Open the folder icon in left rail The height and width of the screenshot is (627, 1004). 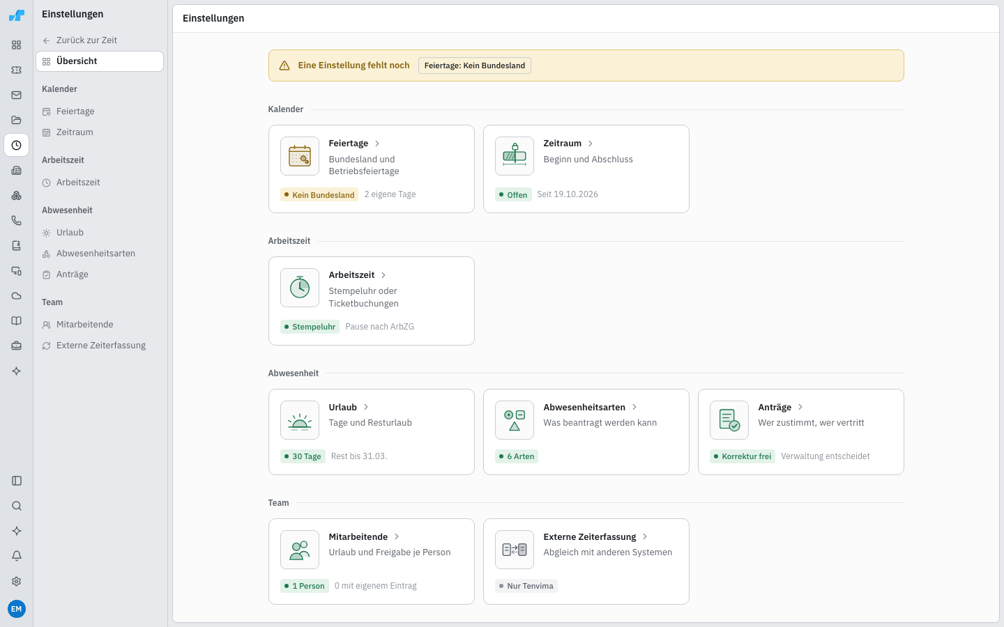point(17,121)
